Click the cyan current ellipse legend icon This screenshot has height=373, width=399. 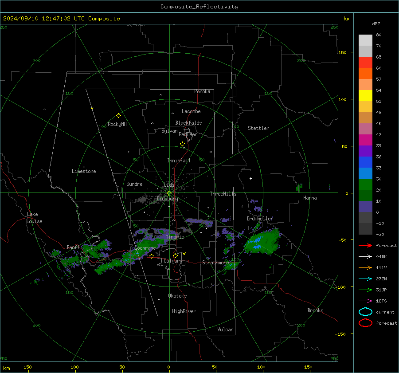pyautogui.click(x=365, y=312)
